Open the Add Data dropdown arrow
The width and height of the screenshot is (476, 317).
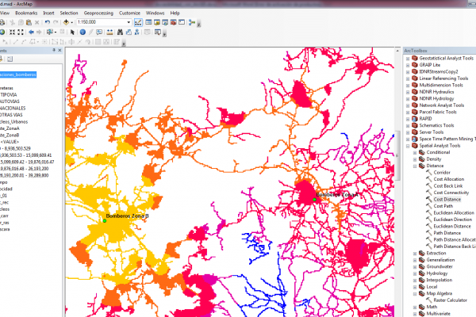(x=72, y=22)
